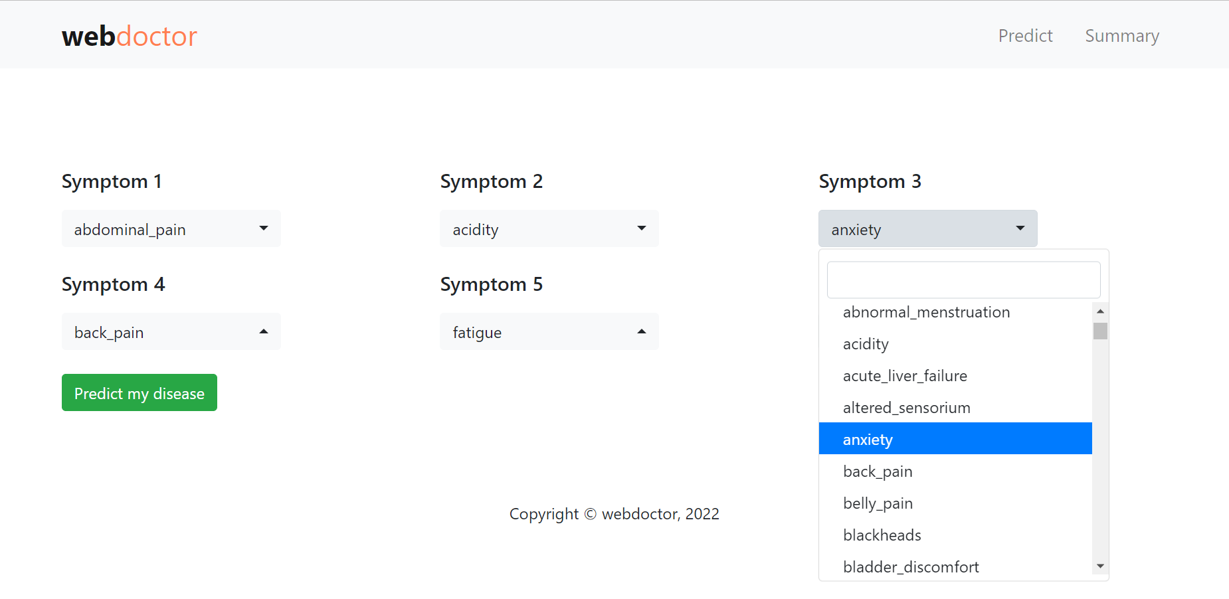Screen dimensions: 1229x599
Task: Close the Symptom 3 anxiety dropdown
Action: tap(927, 228)
